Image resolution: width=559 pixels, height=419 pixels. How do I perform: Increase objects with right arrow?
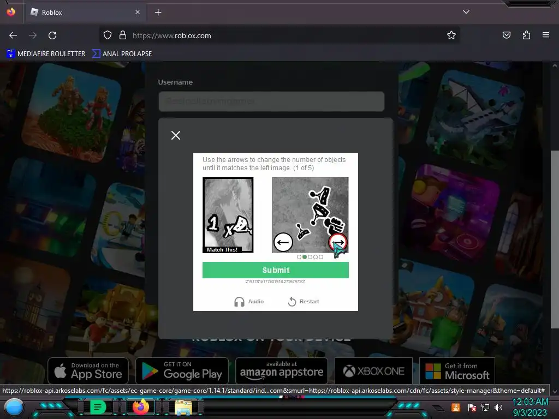[x=337, y=242]
